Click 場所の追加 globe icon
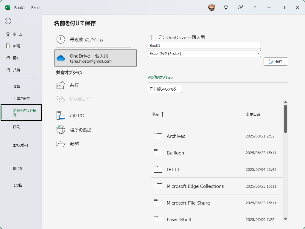The width and height of the screenshot is (305, 229). 61,130
